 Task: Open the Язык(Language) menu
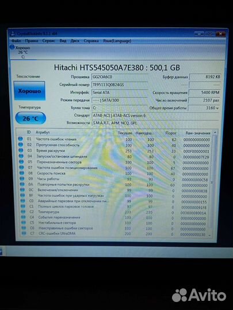[x=117, y=41]
